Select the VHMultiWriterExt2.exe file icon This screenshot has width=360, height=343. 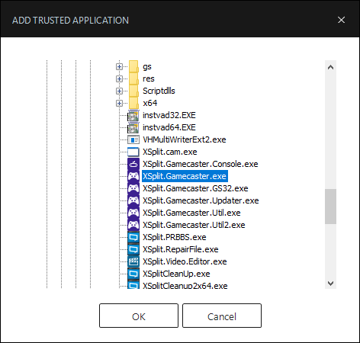click(x=133, y=139)
